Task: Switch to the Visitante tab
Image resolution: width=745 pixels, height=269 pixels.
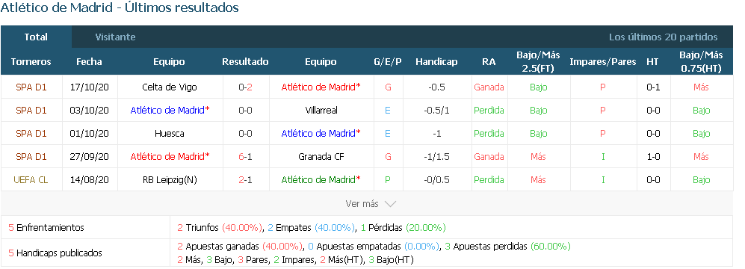Action: [x=115, y=37]
